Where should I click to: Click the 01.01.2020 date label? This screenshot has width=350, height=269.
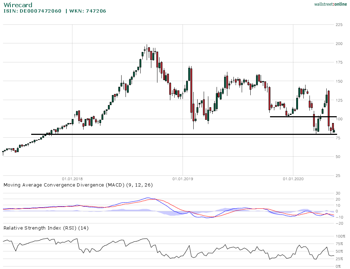click(x=293, y=179)
